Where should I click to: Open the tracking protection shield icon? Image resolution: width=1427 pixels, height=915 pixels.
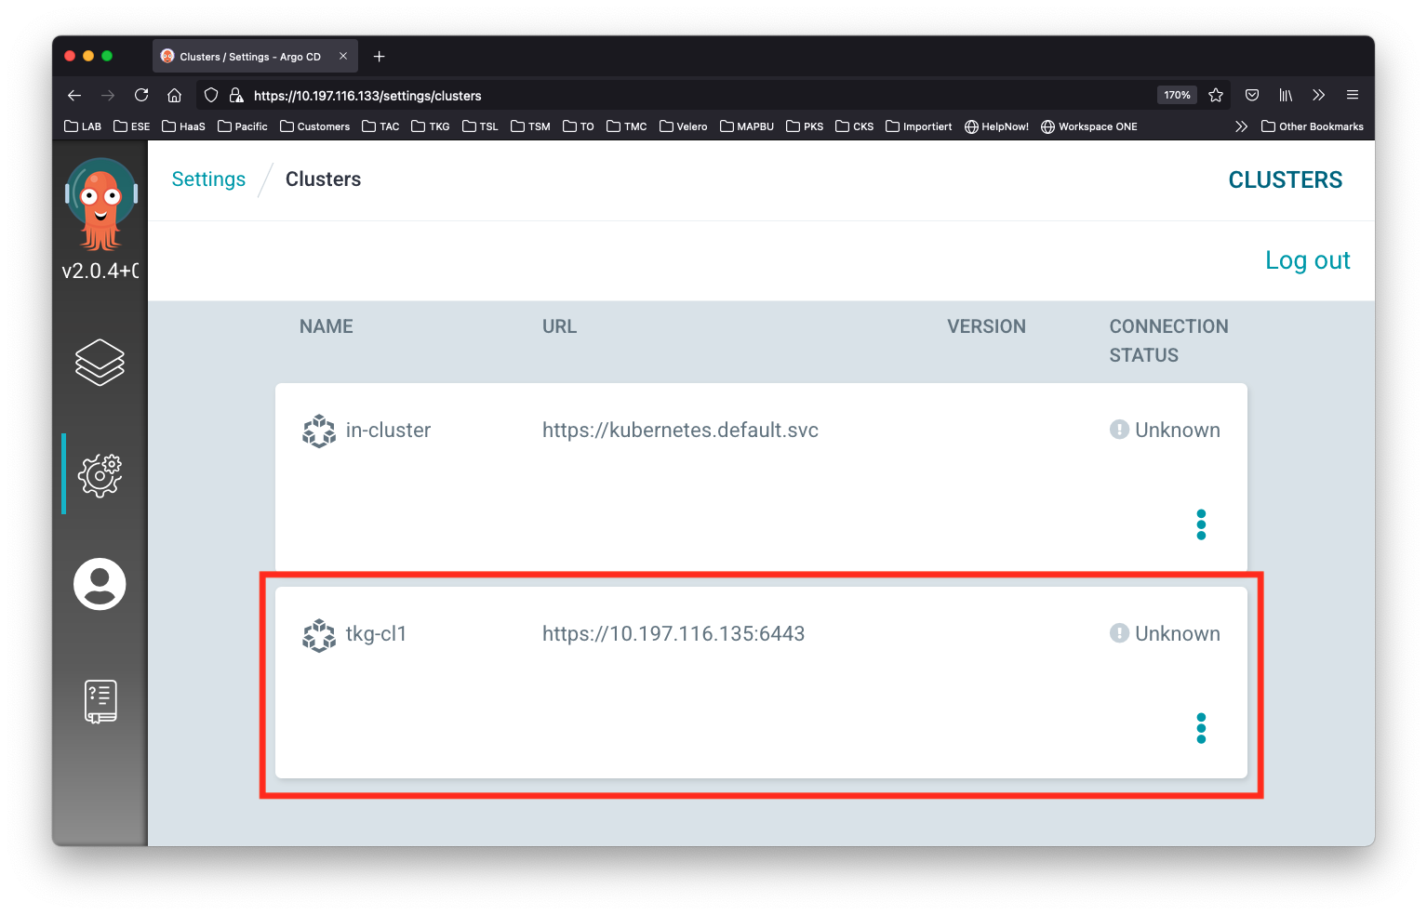tap(210, 95)
